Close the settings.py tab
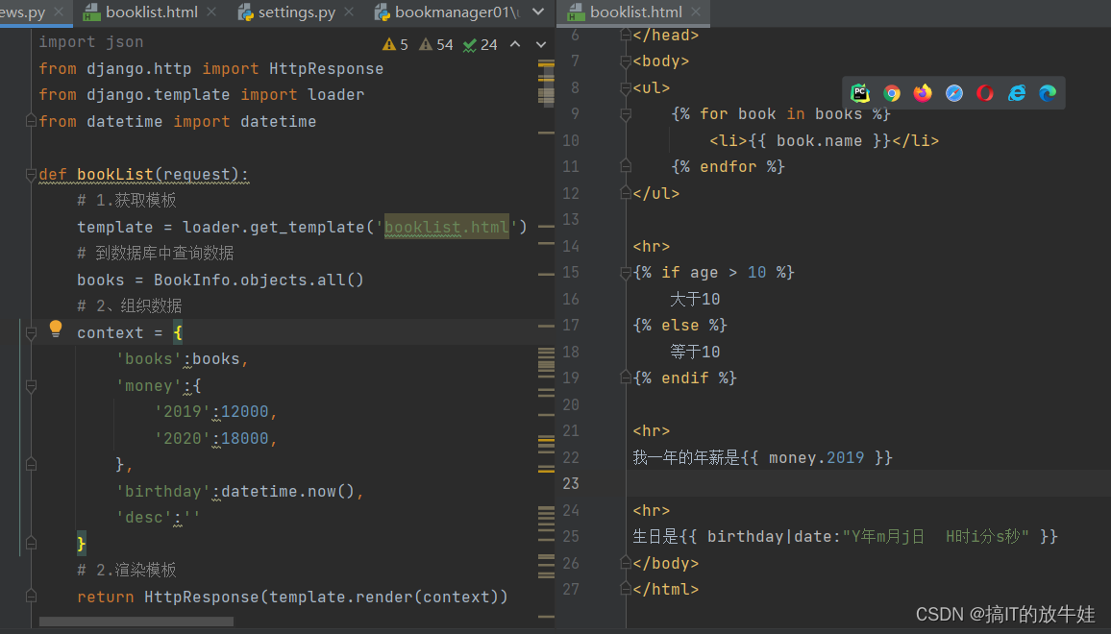1111x634 pixels. 349,12
